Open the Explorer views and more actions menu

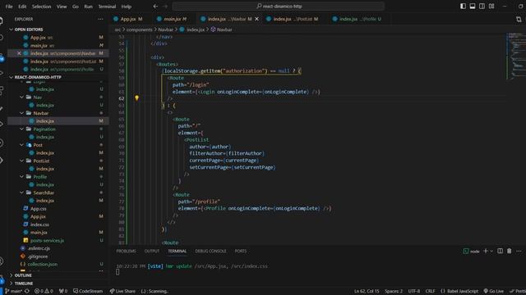coord(100,20)
